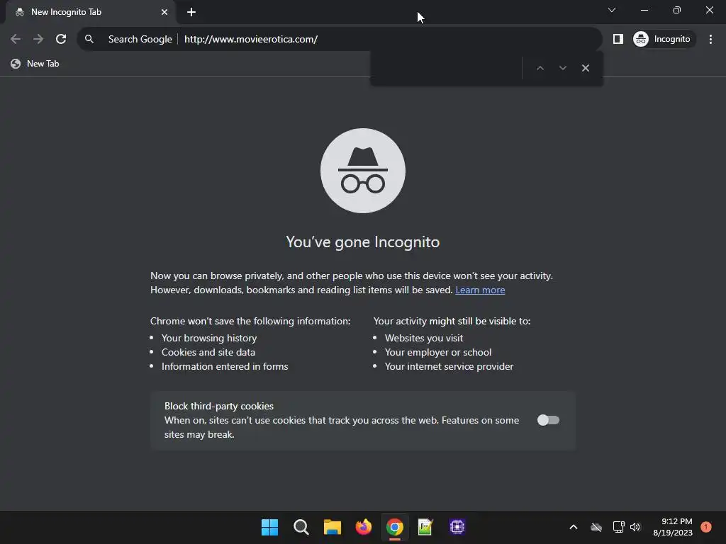This screenshot has width=726, height=544.
Task: Open the Learn more link
Action: click(x=480, y=290)
